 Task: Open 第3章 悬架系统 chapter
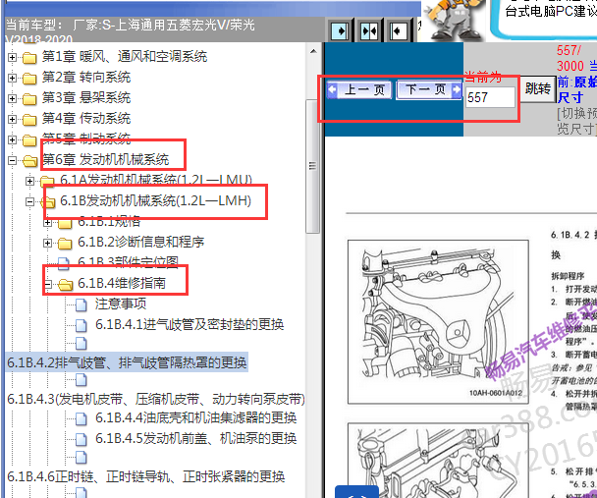coord(86,98)
